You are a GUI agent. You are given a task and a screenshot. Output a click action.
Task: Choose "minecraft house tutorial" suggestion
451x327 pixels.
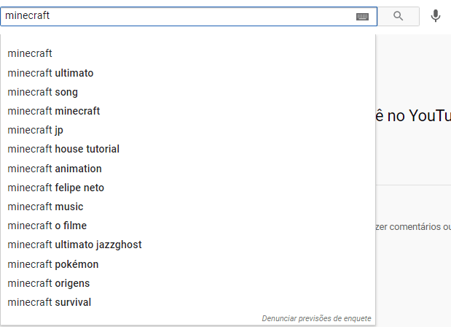click(x=63, y=149)
